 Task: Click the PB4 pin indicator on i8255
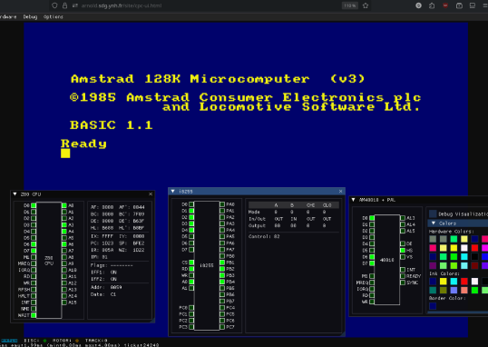click(222, 282)
